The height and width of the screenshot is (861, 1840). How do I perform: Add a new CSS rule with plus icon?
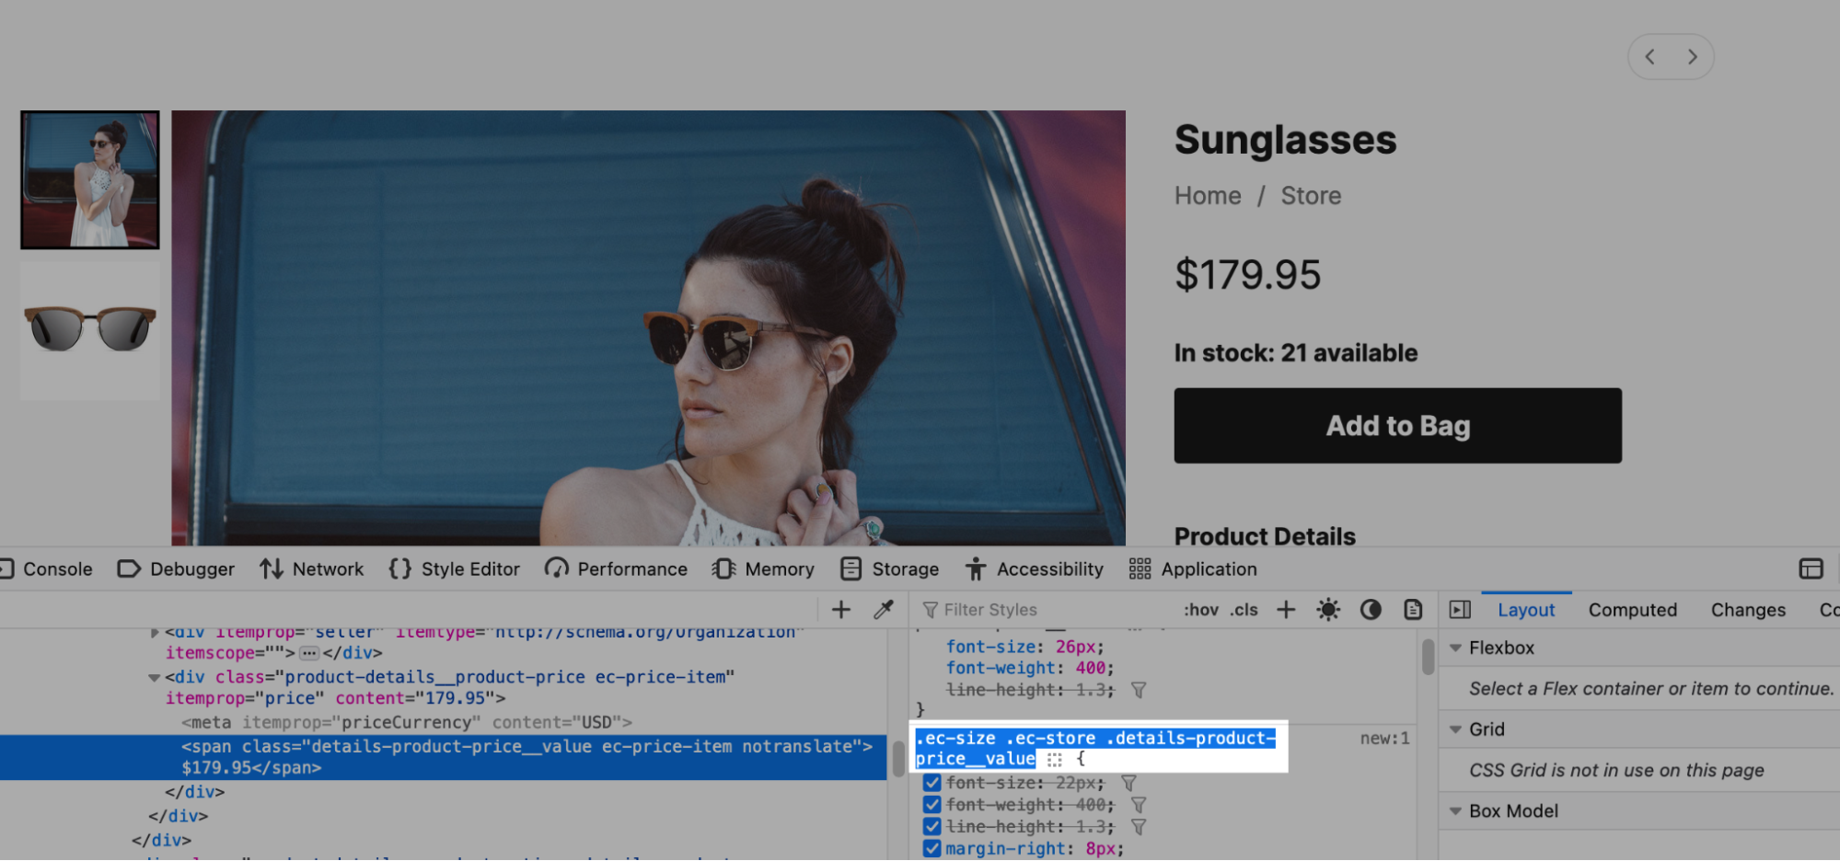click(1286, 610)
